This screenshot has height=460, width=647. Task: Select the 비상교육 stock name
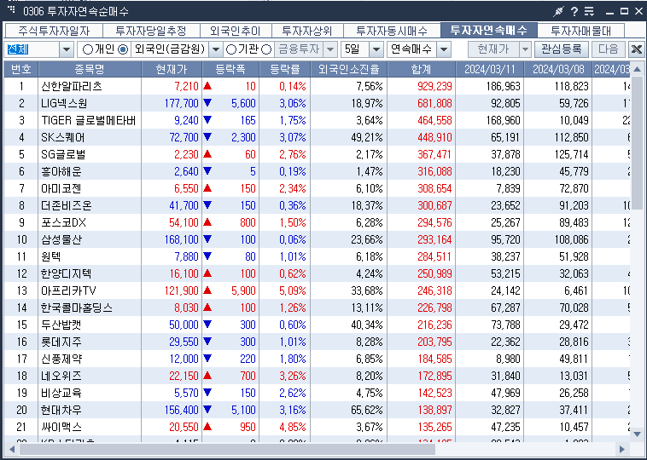61,394
